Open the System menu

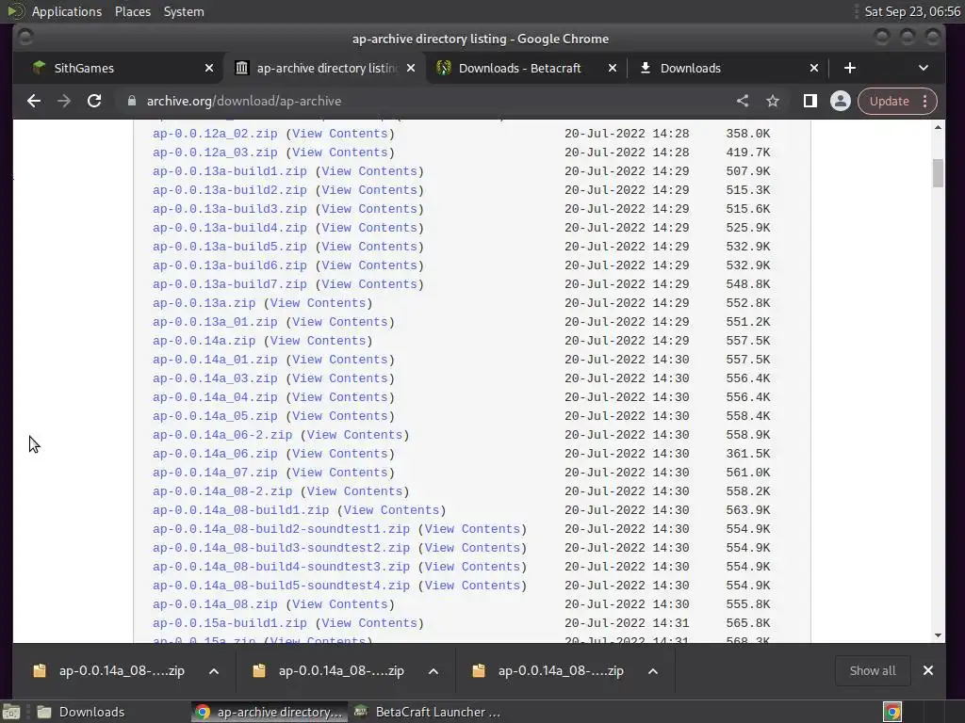[184, 11]
